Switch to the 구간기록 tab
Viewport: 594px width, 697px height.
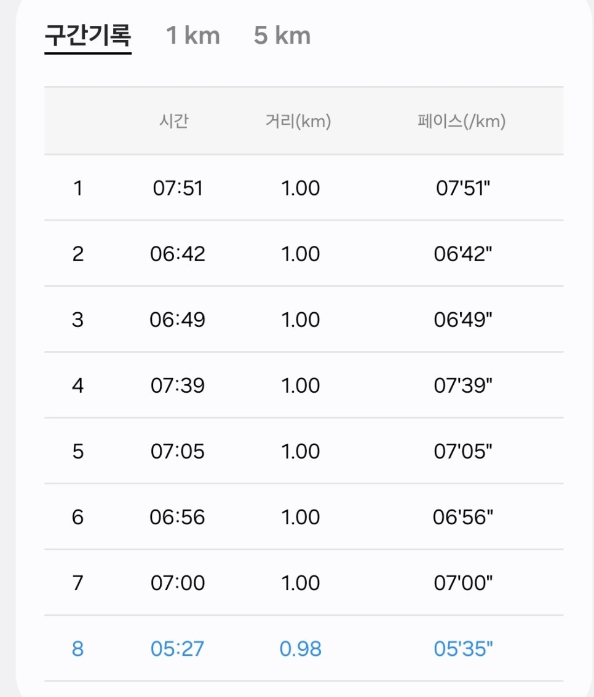(88, 36)
